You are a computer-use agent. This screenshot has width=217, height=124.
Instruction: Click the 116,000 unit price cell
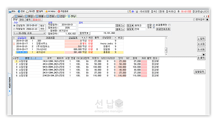[x=121, y=76]
